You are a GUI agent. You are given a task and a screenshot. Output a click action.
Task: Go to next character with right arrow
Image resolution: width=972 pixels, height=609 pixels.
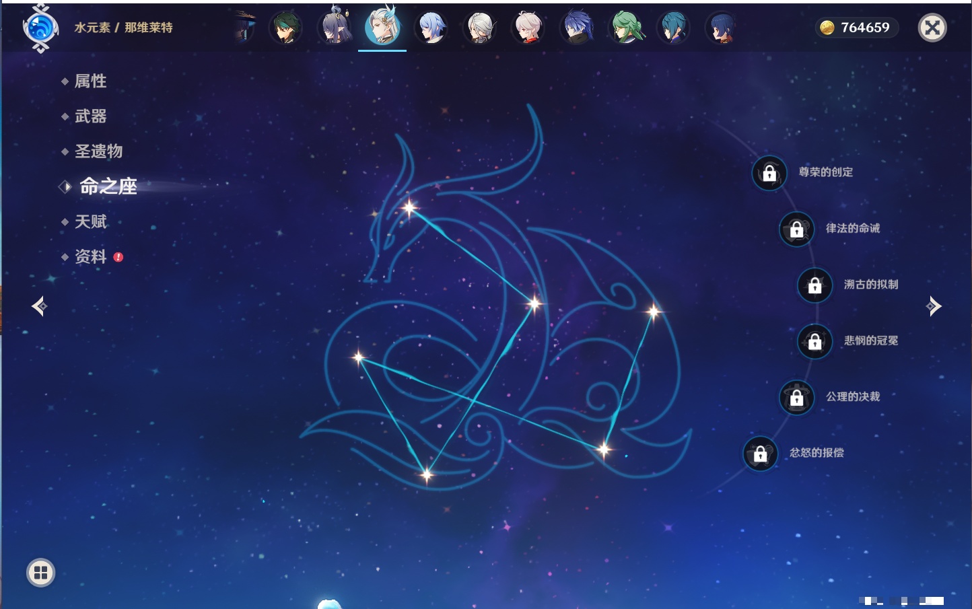click(x=933, y=306)
